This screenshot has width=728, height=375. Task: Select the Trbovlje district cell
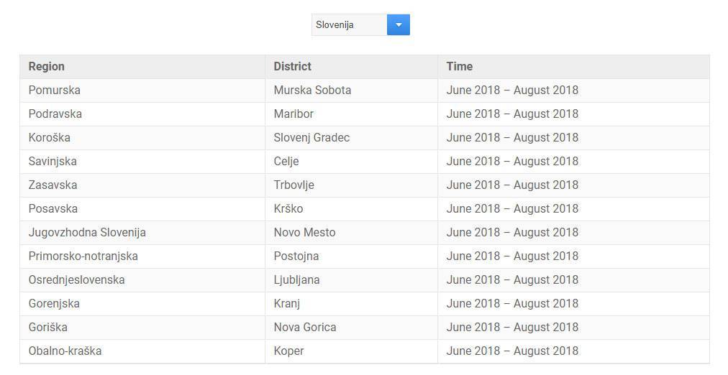coord(294,185)
